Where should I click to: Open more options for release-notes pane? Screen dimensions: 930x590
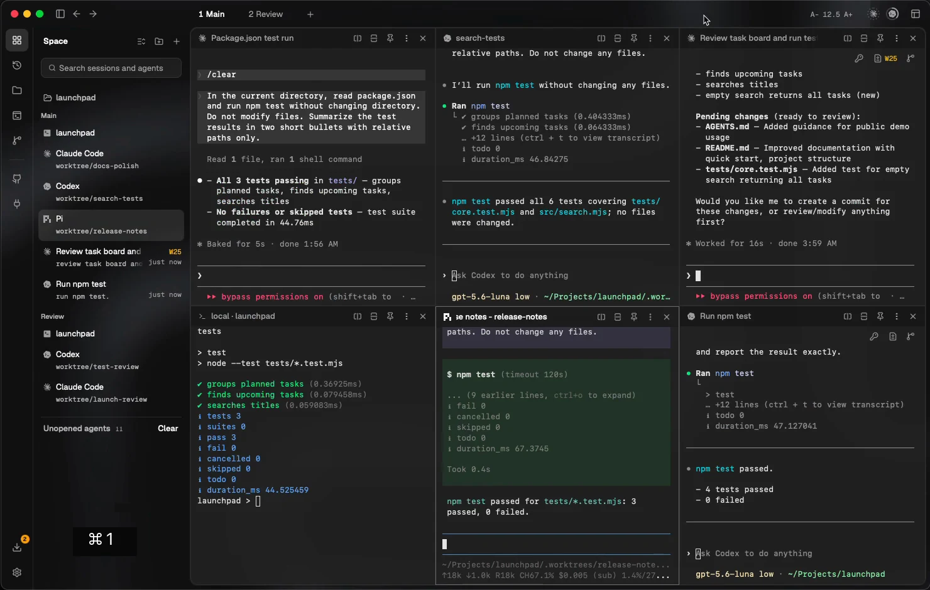click(x=650, y=317)
